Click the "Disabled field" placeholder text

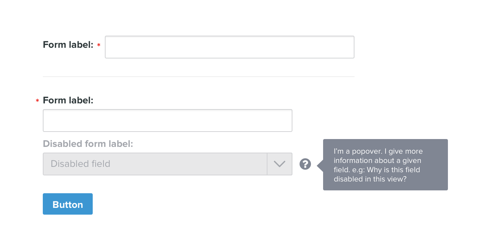pos(80,164)
